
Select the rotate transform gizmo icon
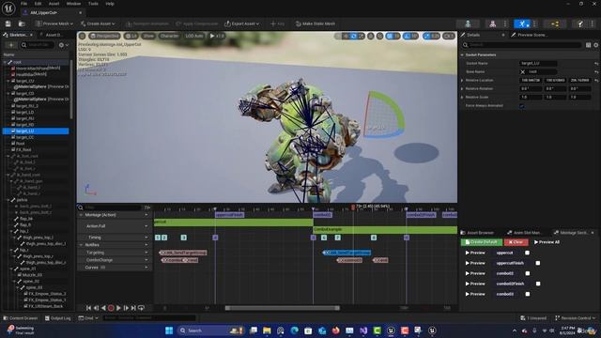[354, 36]
